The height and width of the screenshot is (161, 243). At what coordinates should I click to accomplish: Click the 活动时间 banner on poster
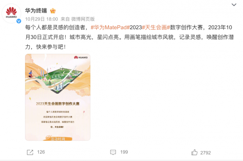point(58,138)
